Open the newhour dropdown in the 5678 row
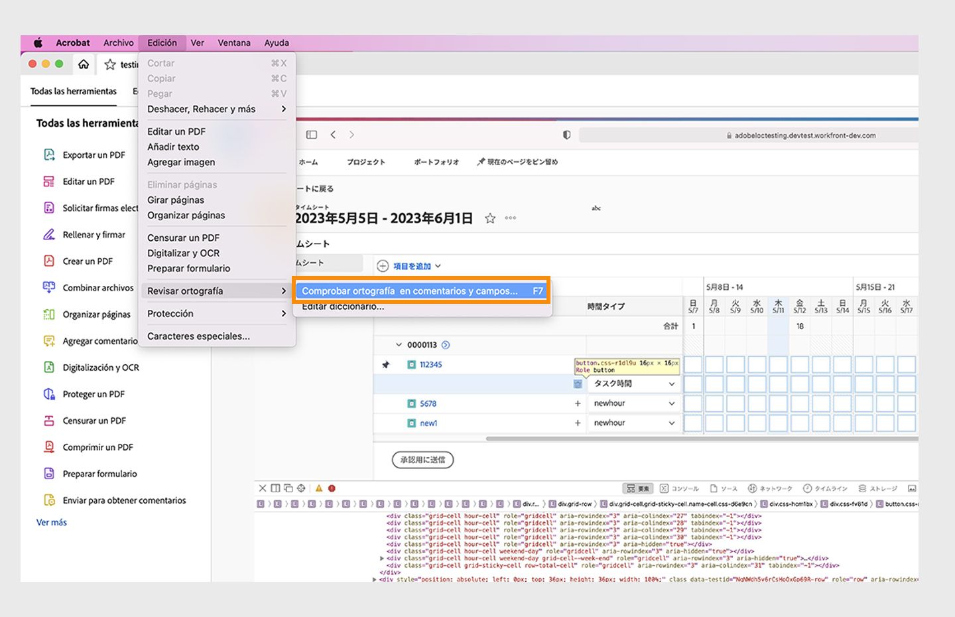 (633, 403)
